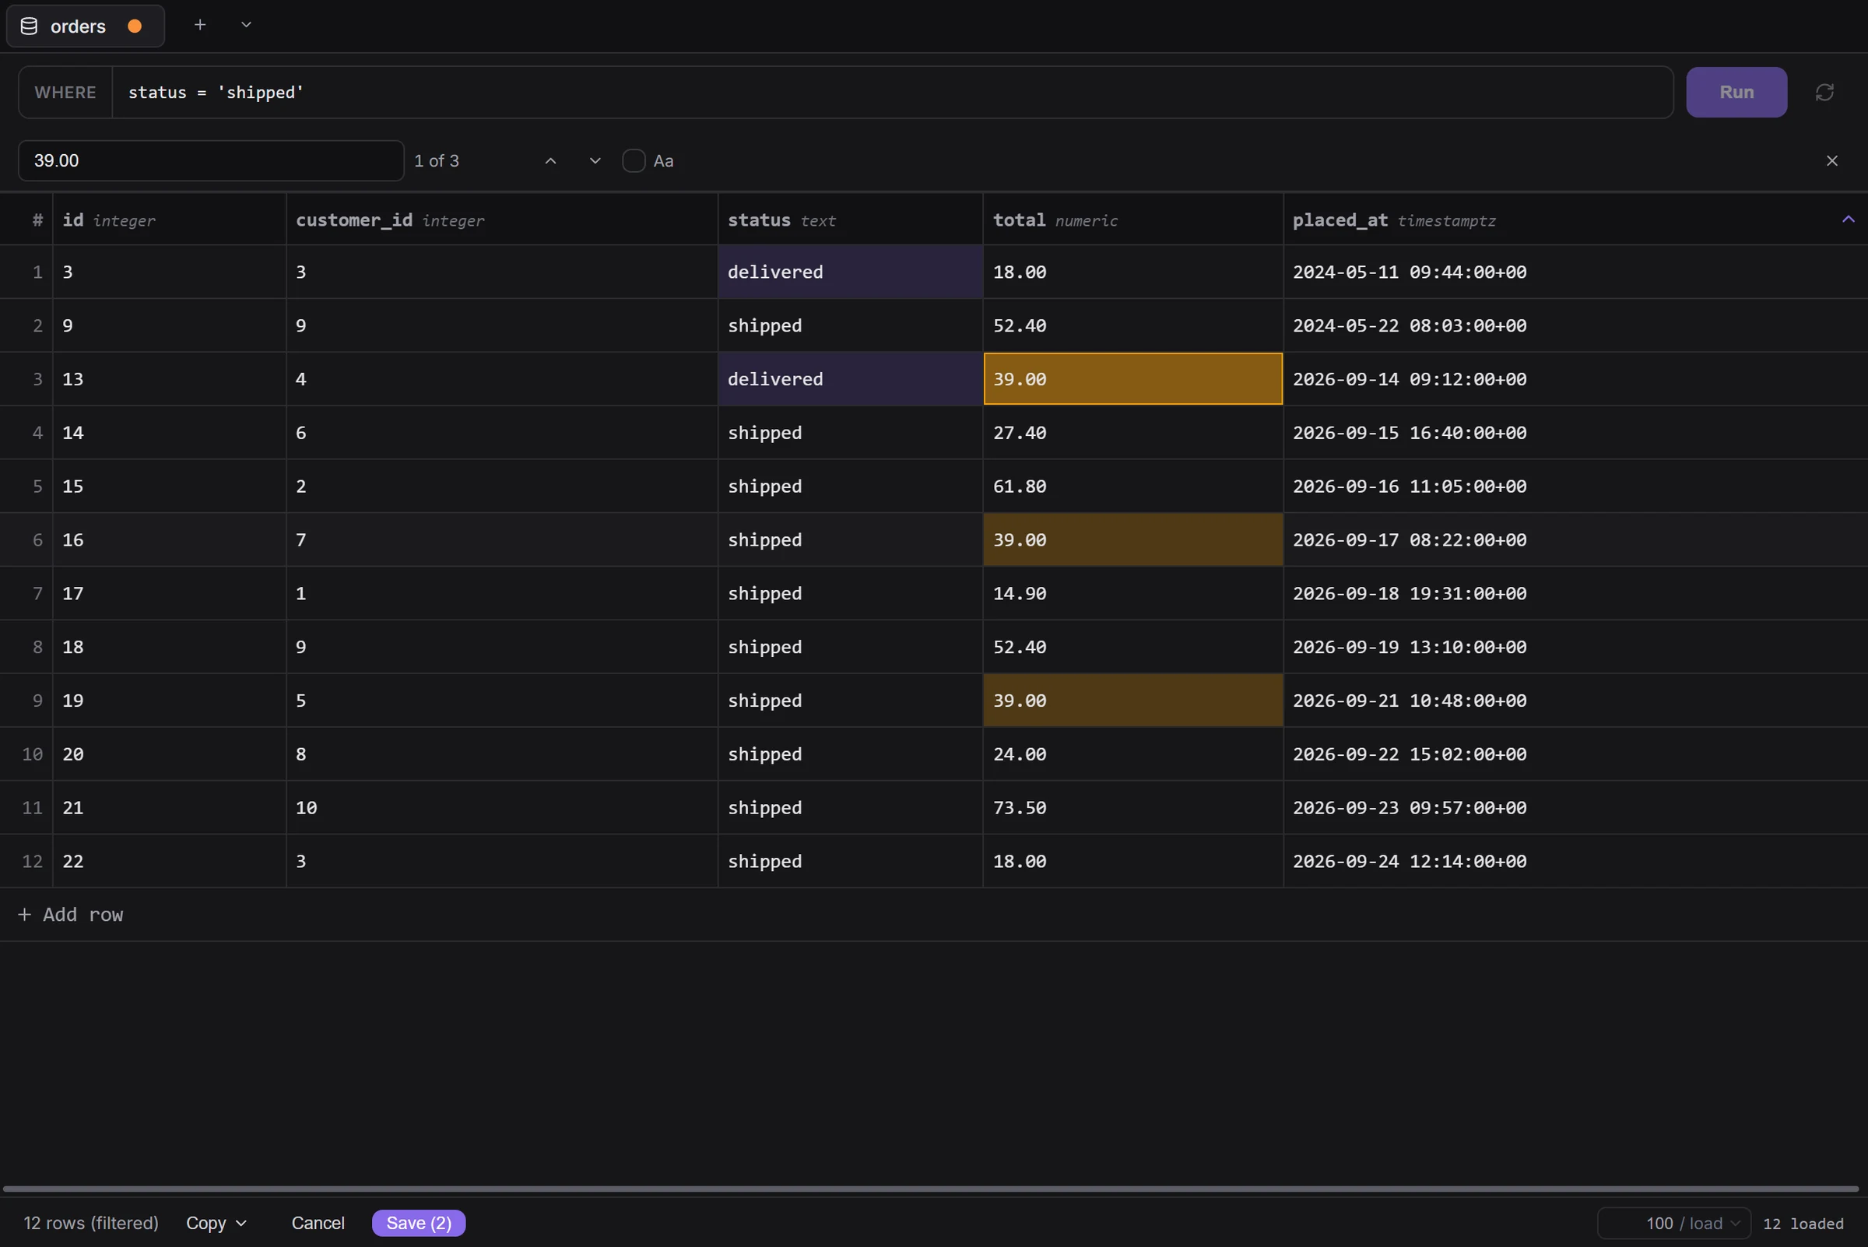Cancel the pending changes

pyautogui.click(x=318, y=1223)
